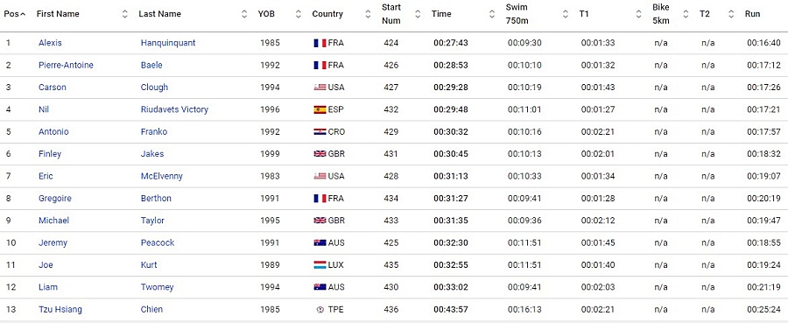Click Swim 750m sort arrows
The width and height of the screenshot is (788, 323).
pos(566,14)
